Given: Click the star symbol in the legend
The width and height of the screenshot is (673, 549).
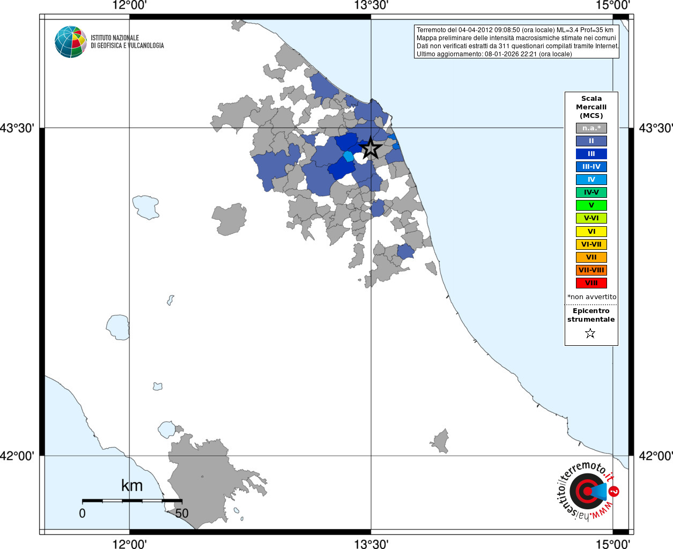Looking at the screenshot, I should (590, 333).
